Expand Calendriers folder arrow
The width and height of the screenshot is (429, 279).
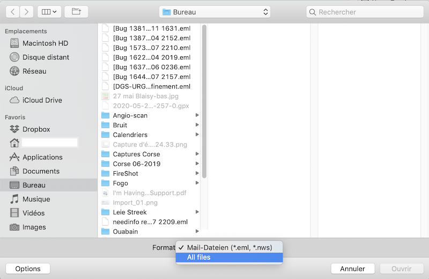tap(197, 135)
